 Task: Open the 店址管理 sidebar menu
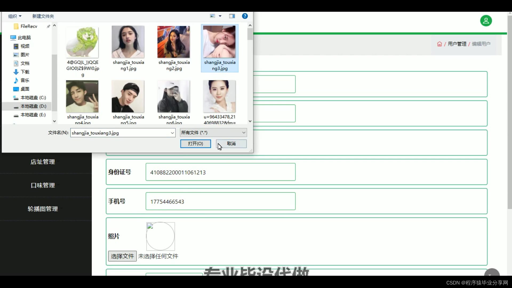43,162
